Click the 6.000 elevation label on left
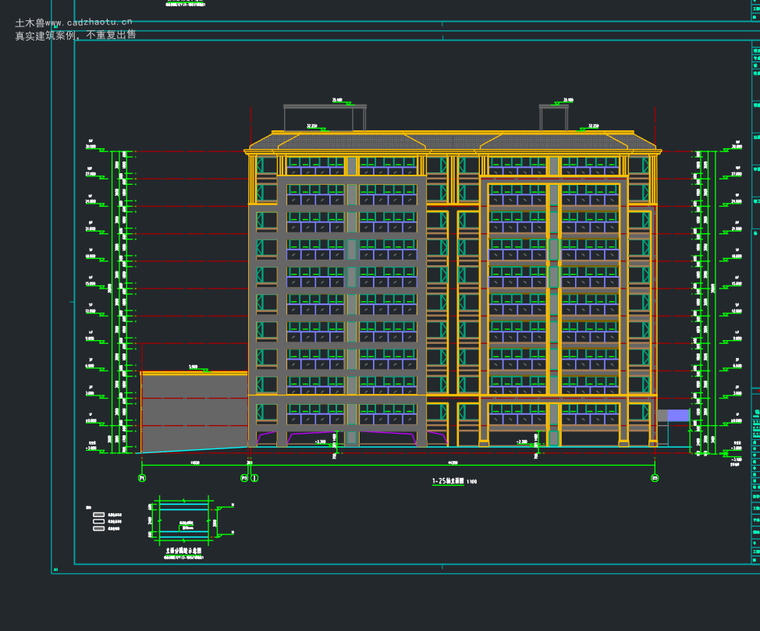The image size is (760, 631). point(91,366)
